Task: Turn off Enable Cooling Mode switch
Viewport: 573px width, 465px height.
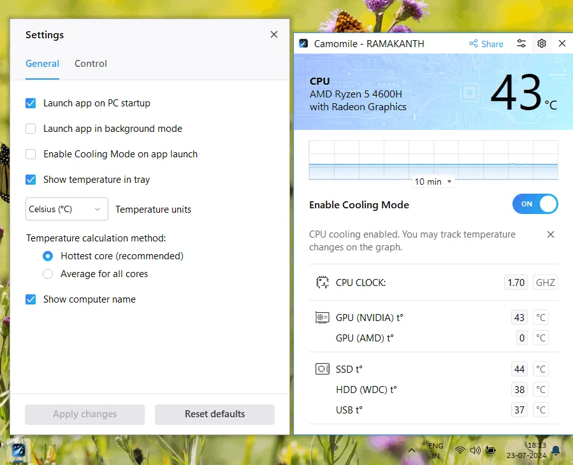Action: [535, 204]
